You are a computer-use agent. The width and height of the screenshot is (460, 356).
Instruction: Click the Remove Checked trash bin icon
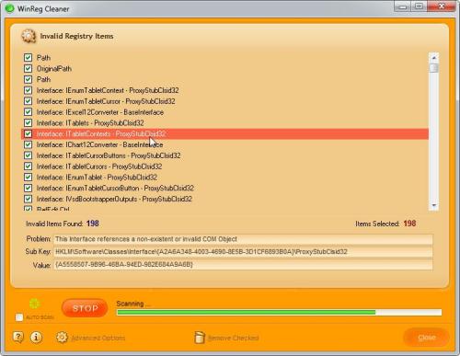tap(200, 338)
